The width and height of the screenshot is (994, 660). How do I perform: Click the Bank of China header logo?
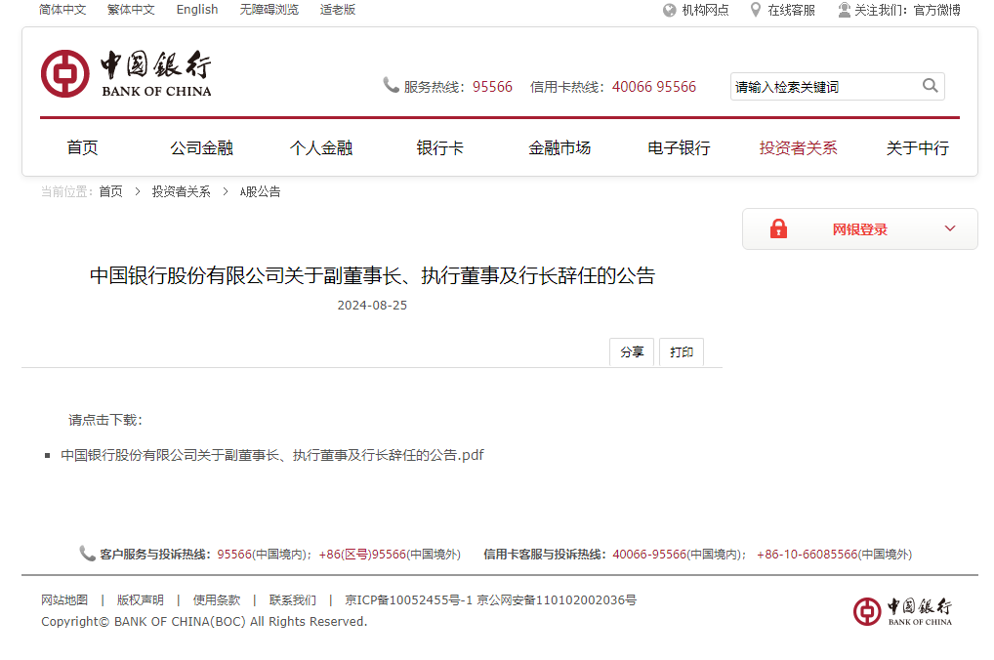point(126,73)
